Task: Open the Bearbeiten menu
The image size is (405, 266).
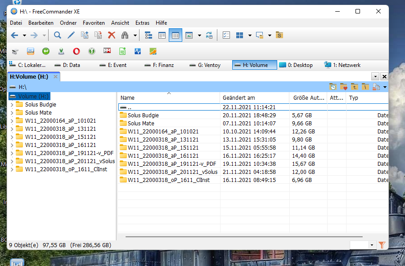Action: [x=41, y=23]
